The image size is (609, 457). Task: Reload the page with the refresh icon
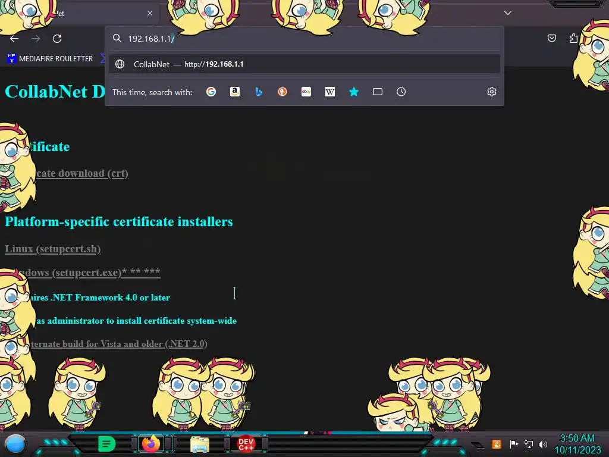click(57, 39)
